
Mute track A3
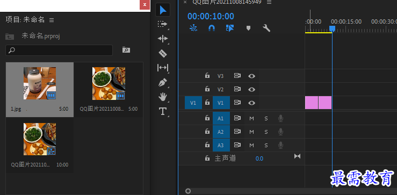coord(251,146)
